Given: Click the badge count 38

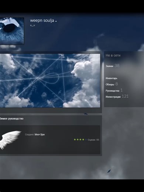Looking at the screenshot, I should (117, 66).
